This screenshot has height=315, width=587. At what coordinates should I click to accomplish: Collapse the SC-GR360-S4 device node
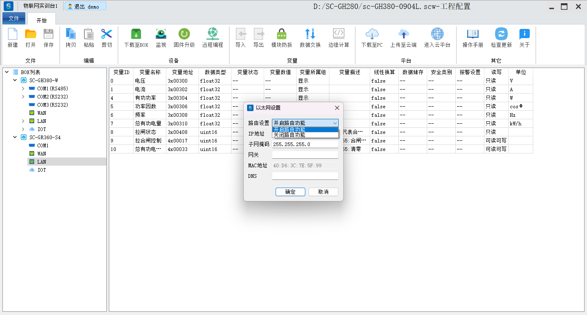tap(15, 138)
